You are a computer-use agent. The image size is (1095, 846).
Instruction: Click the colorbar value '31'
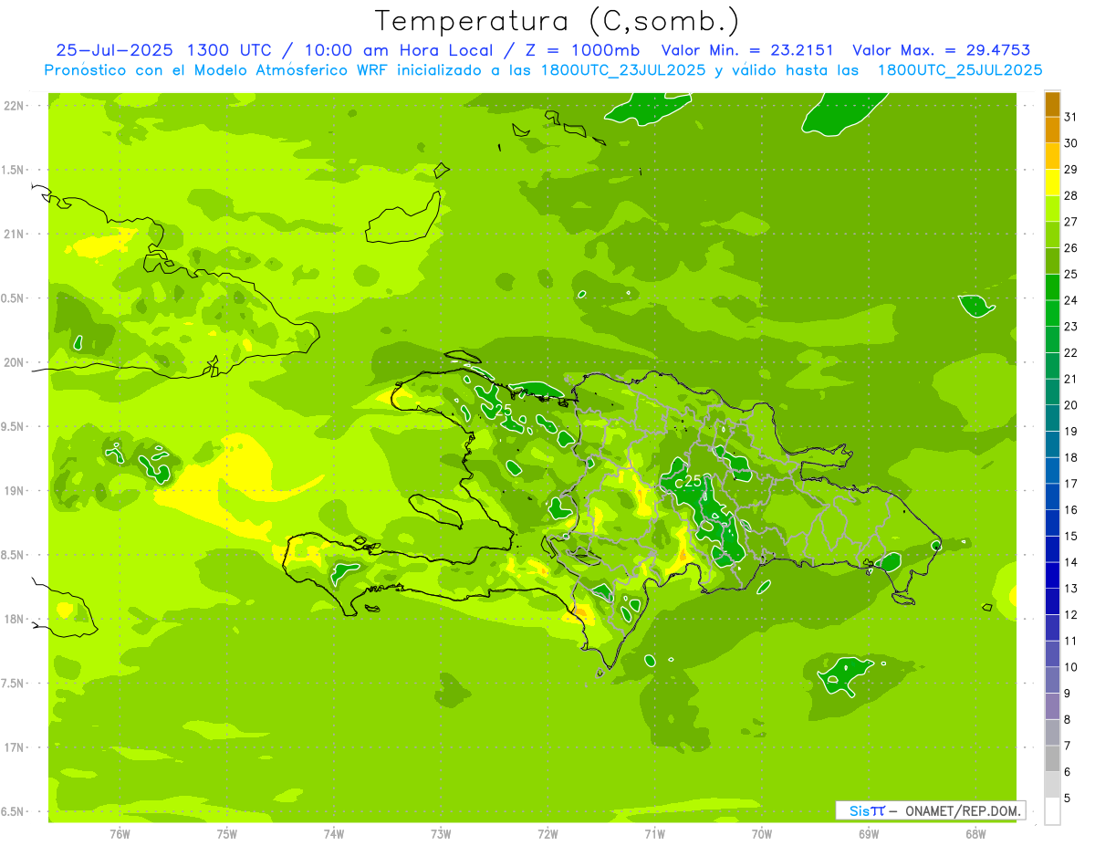[x=1071, y=117]
